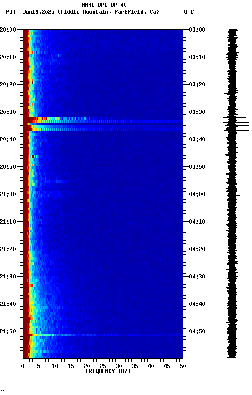Click the 35 Hz frequency axis label
The height and width of the screenshot is (395, 252).
click(135, 366)
